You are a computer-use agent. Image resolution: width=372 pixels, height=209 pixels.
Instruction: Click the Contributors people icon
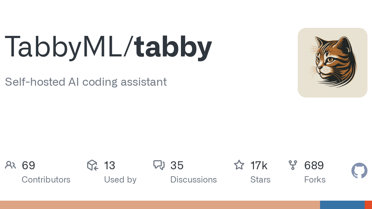(10, 165)
